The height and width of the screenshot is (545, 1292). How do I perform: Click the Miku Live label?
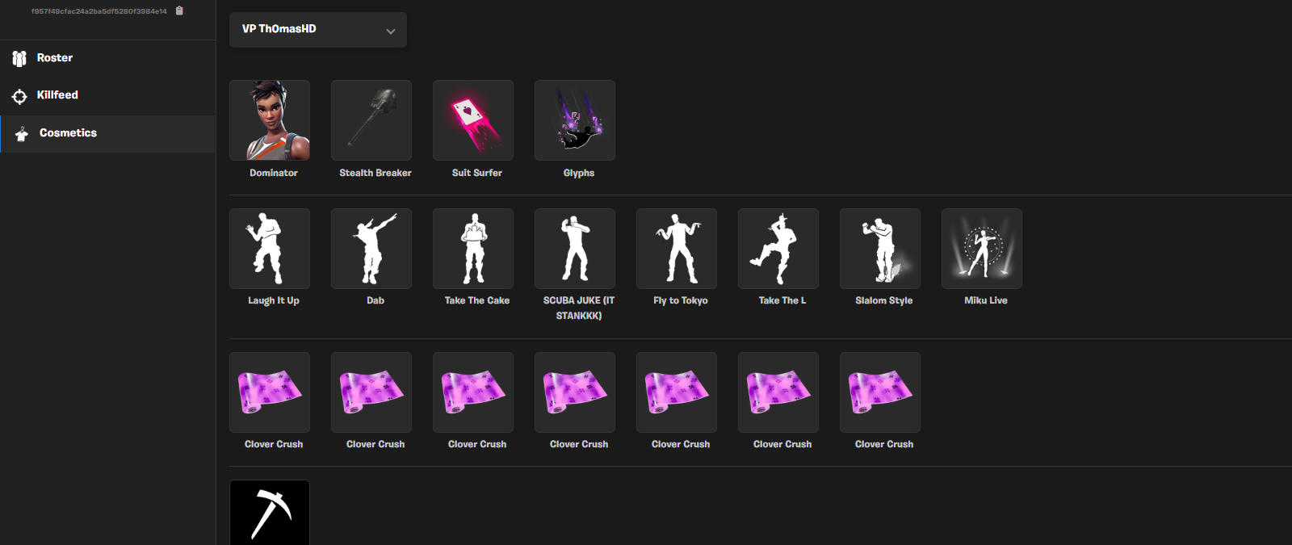tap(986, 300)
